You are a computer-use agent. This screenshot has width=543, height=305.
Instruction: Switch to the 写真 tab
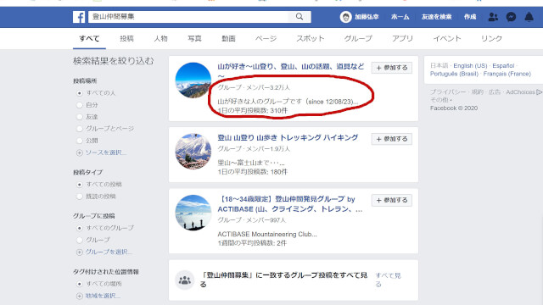pos(194,38)
